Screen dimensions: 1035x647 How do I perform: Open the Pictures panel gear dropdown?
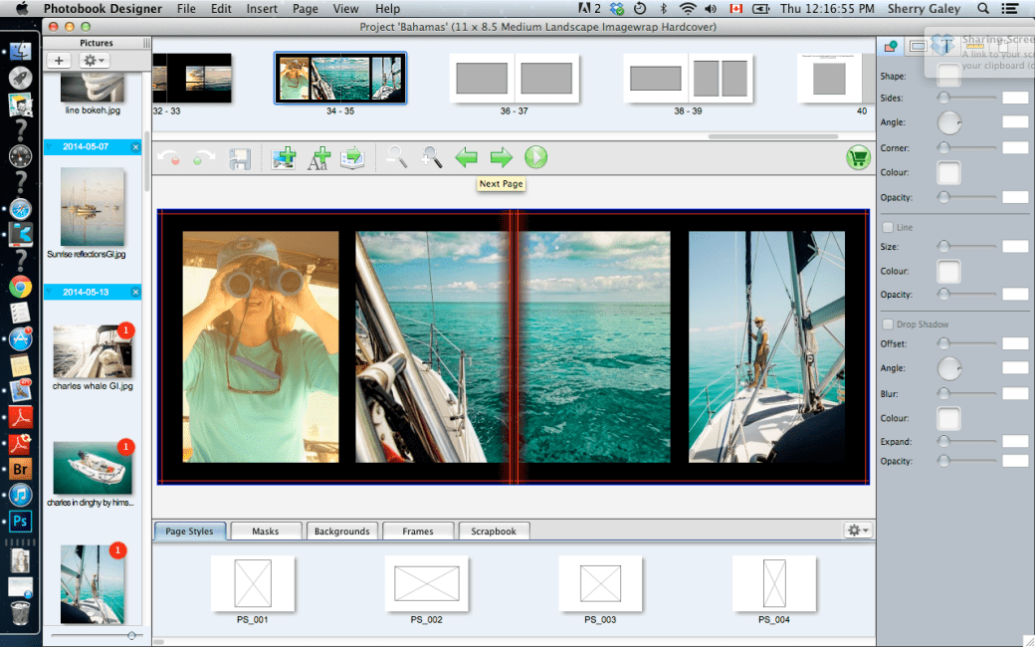coord(96,61)
